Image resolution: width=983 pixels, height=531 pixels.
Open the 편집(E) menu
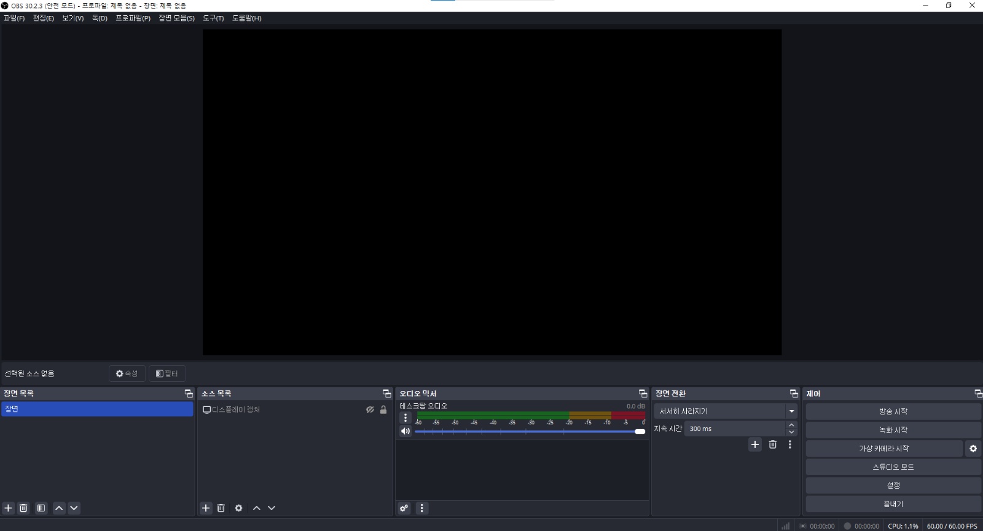tap(43, 18)
